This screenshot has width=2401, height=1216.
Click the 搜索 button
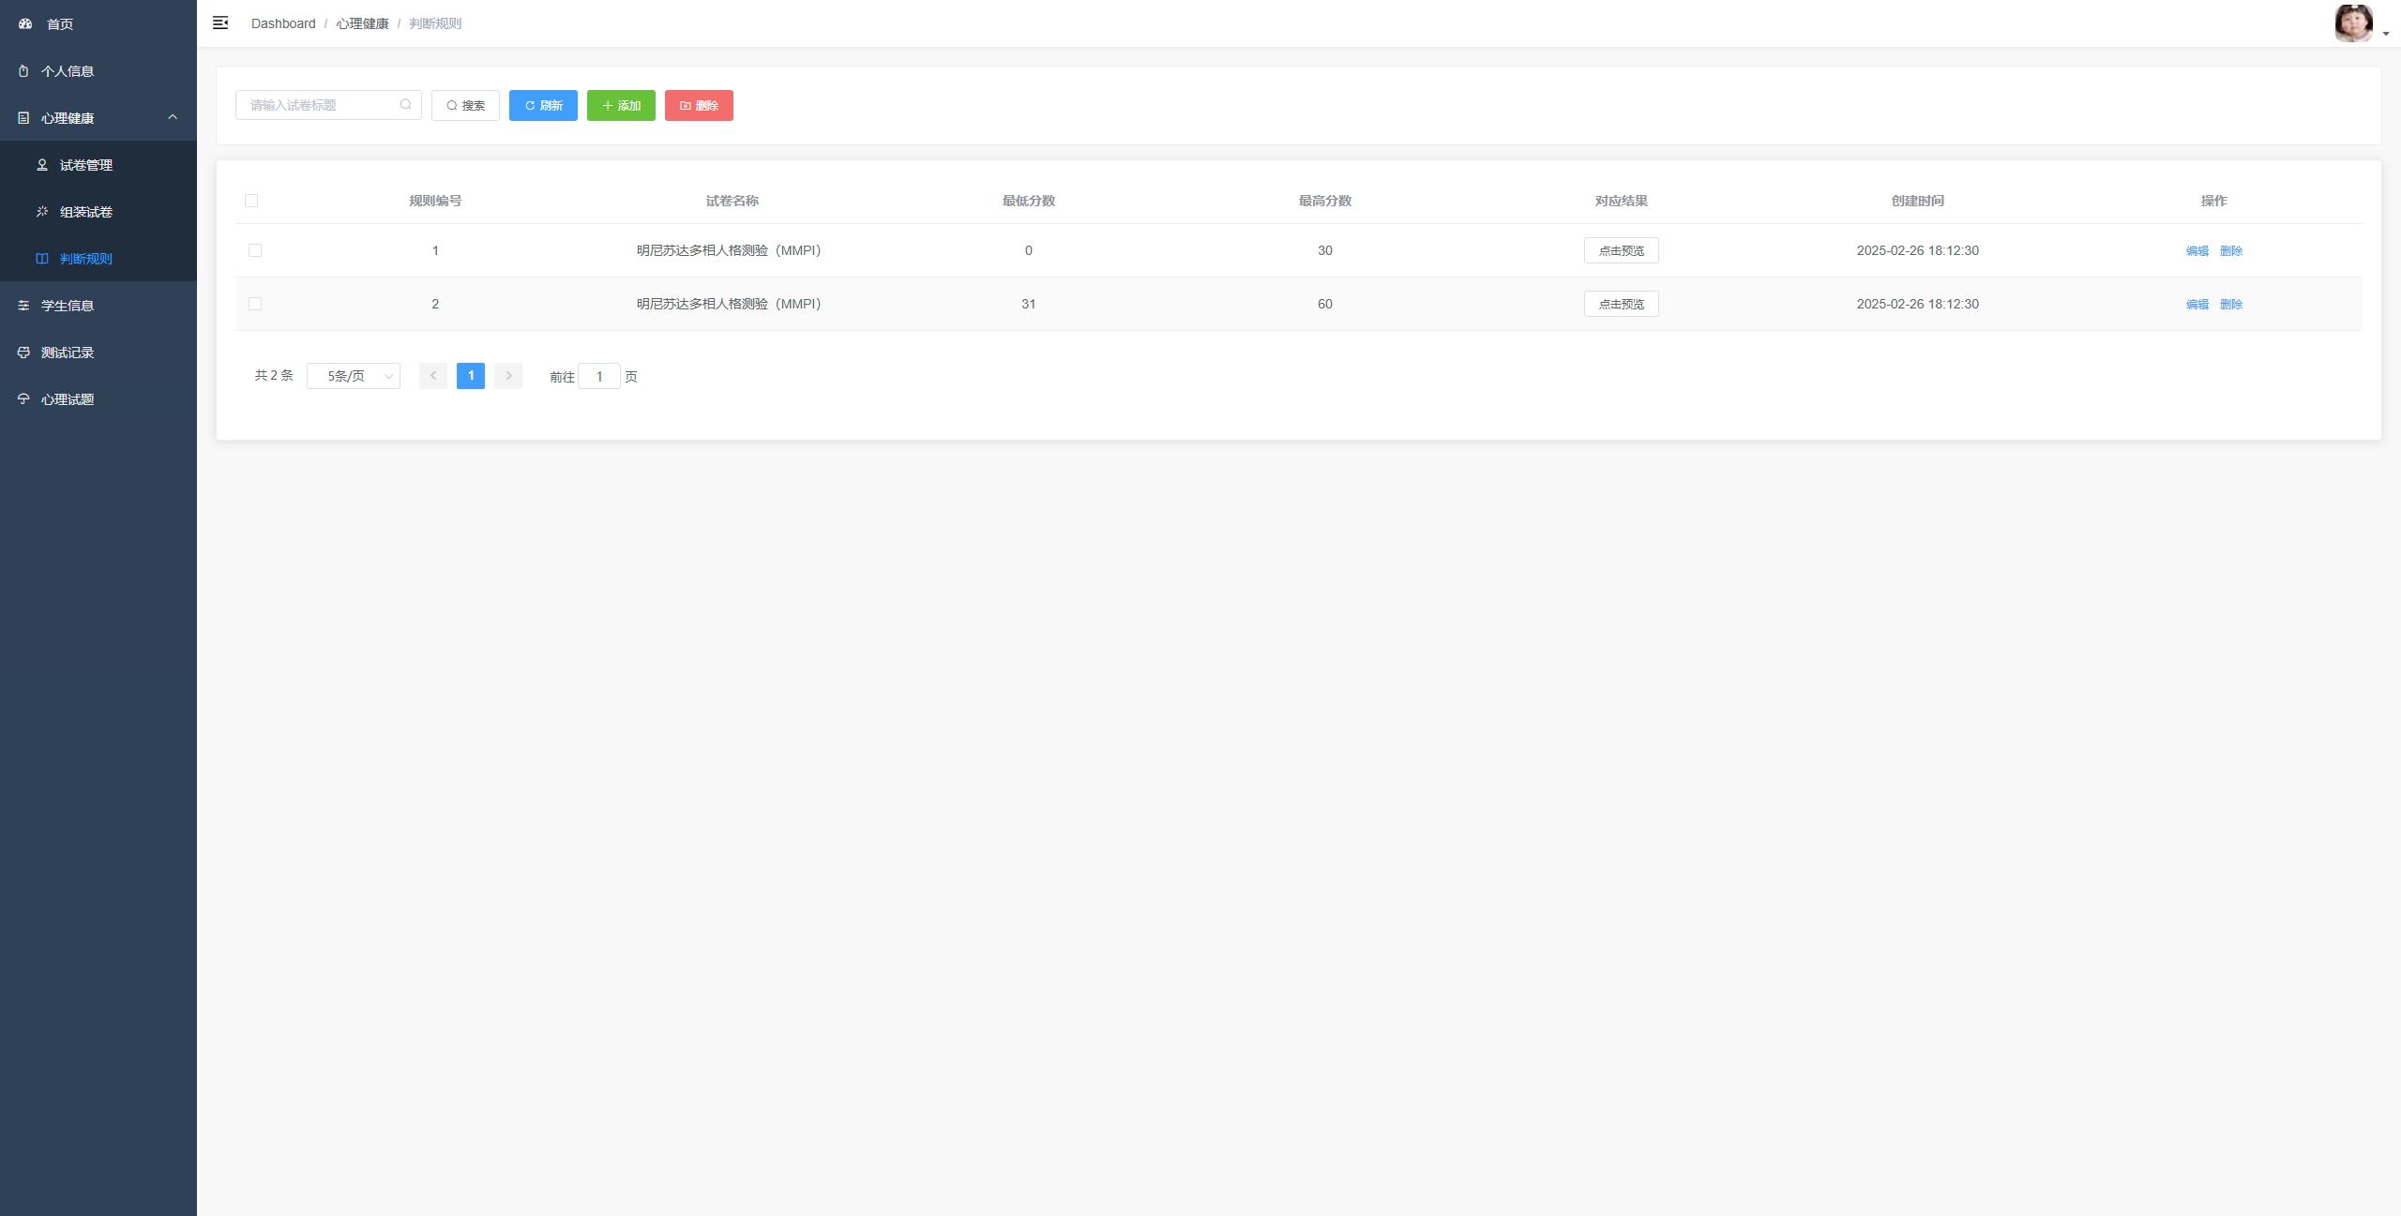(465, 105)
